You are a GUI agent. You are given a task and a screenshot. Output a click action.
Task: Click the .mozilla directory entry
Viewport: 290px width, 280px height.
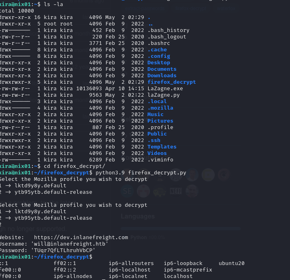[160, 108]
